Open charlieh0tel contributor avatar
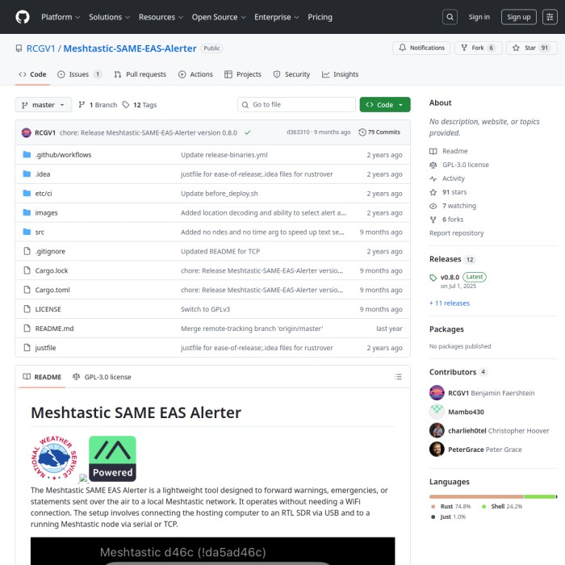This screenshot has width=565, height=565. 437,430
